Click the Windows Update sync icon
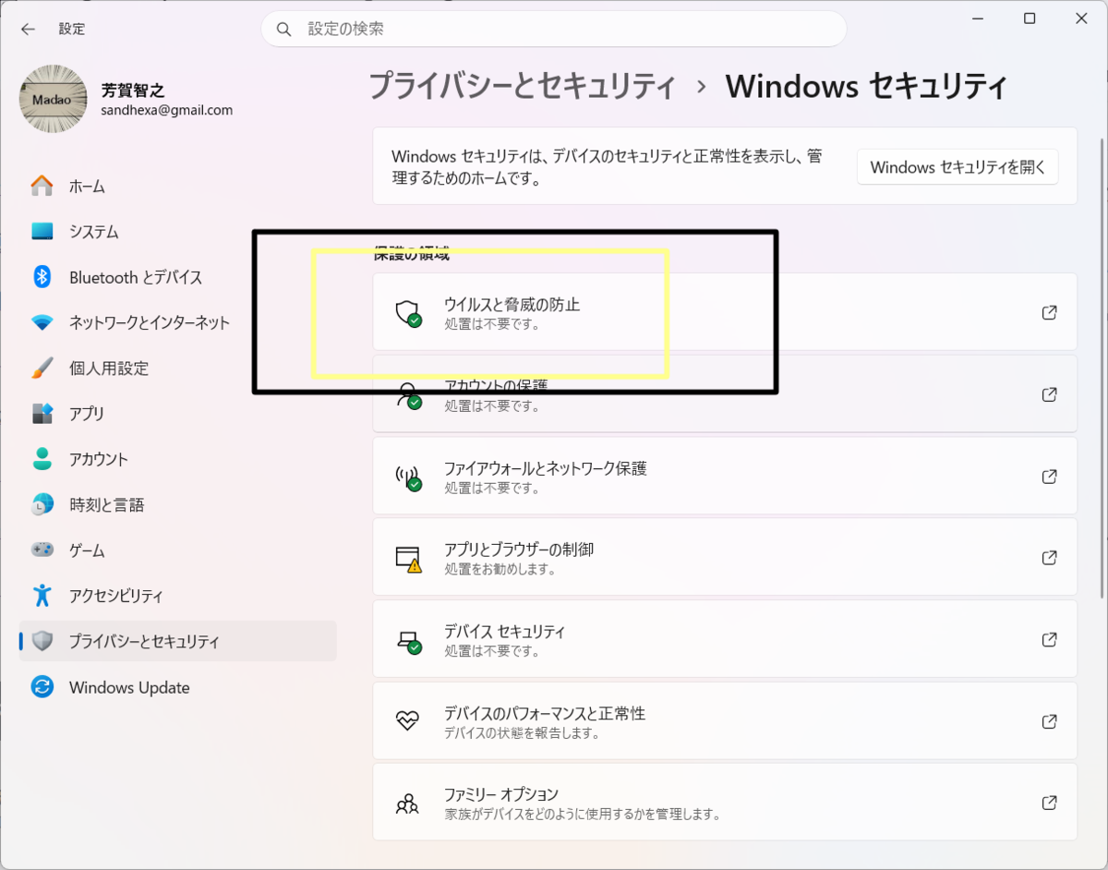Viewport: 1108px width, 870px height. [42, 686]
